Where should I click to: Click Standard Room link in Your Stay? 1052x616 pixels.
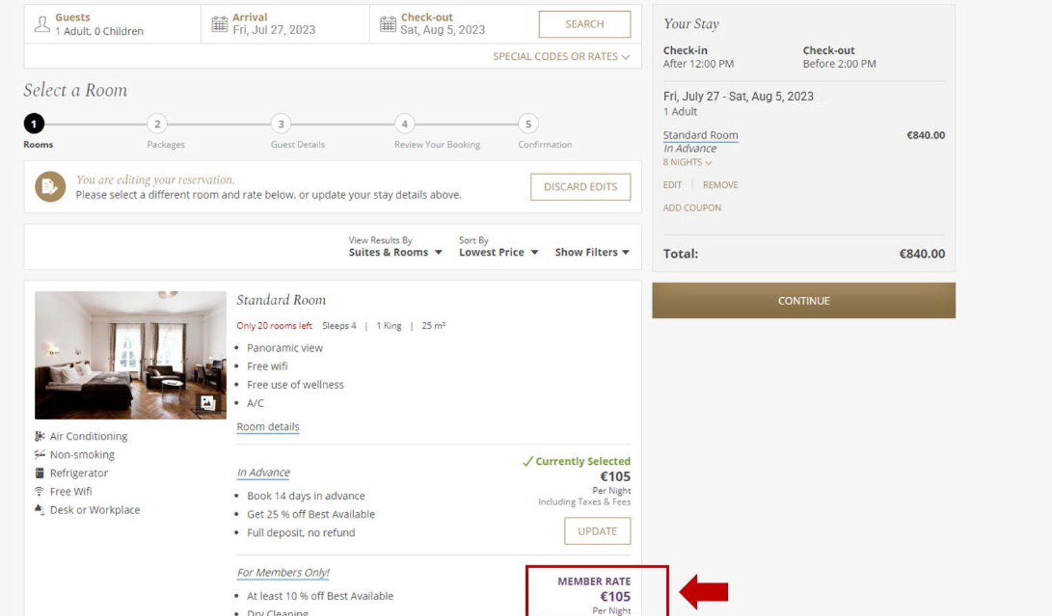[x=700, y=135]
